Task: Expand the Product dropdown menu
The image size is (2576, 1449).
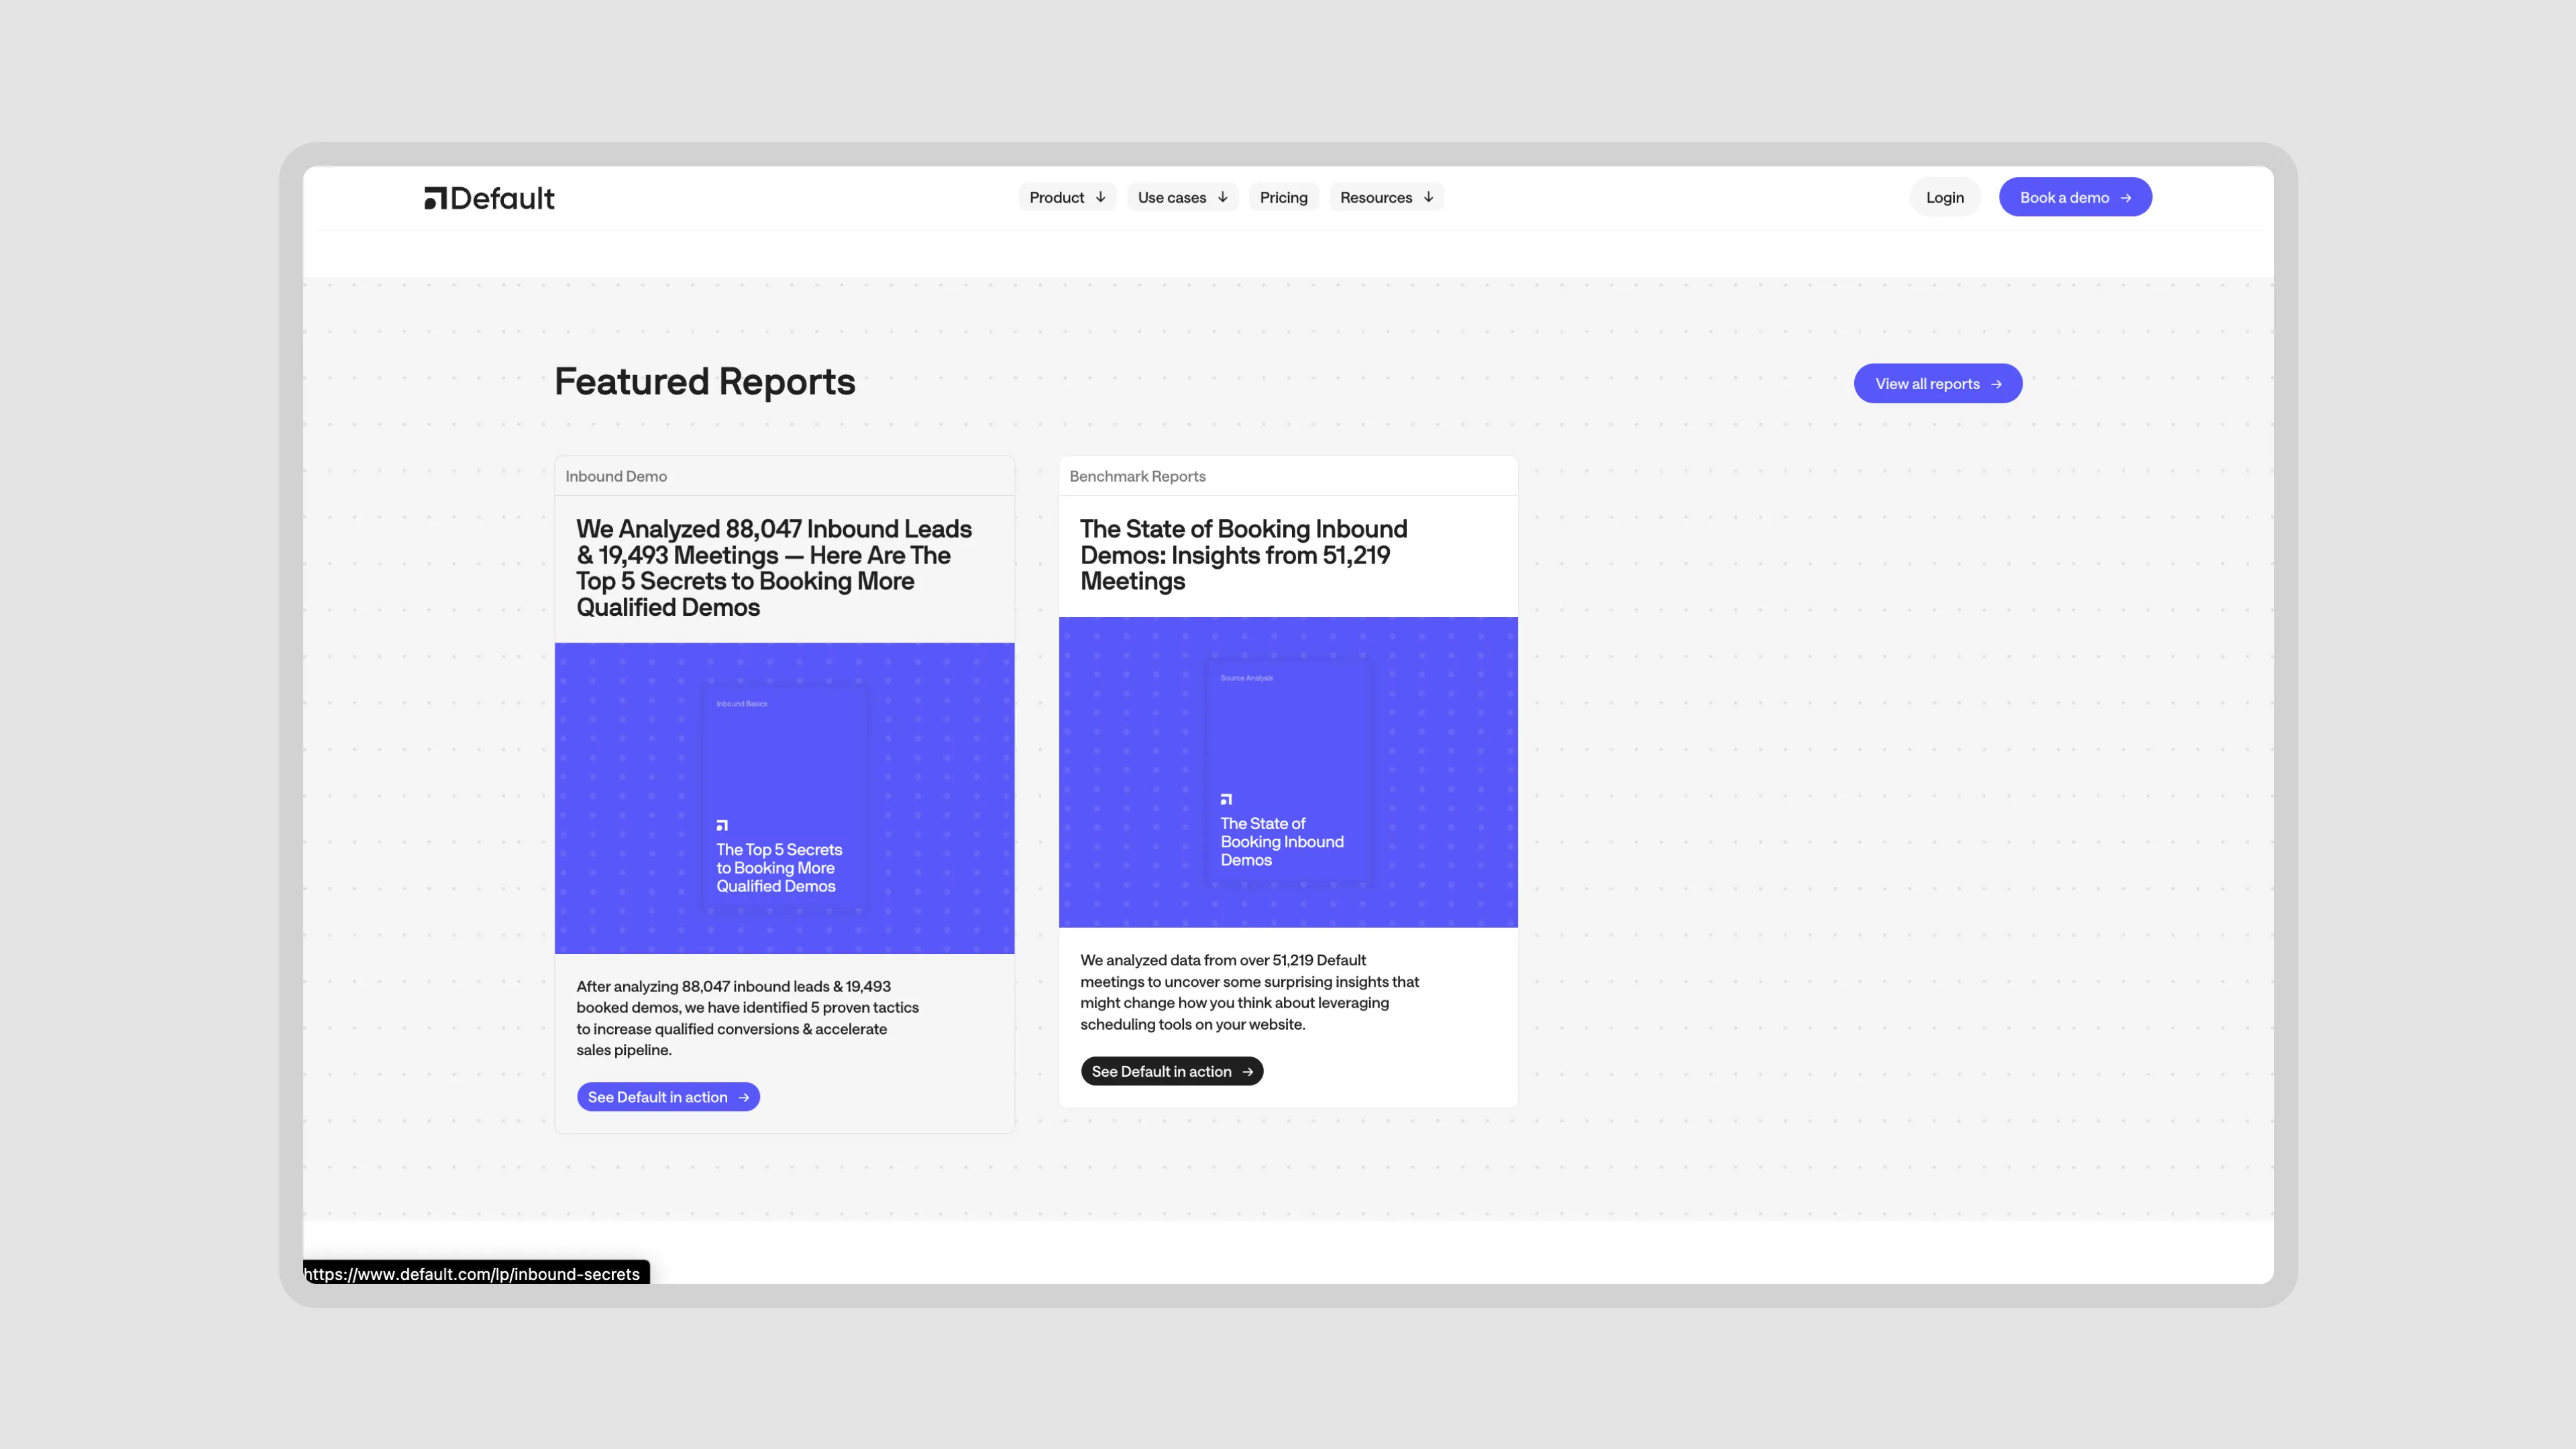Action: (1066, 197)
